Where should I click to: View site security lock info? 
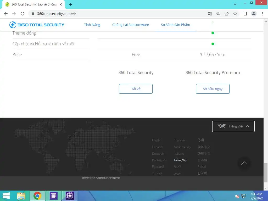pos(33,14)
